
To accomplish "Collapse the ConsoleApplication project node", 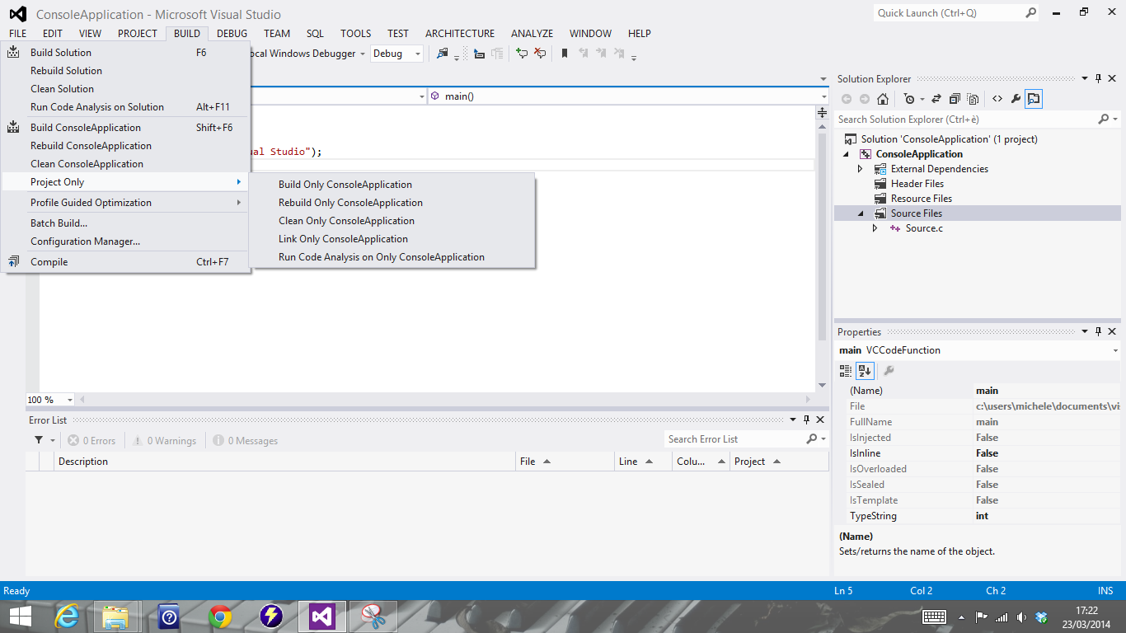I will tap(846, 154).
